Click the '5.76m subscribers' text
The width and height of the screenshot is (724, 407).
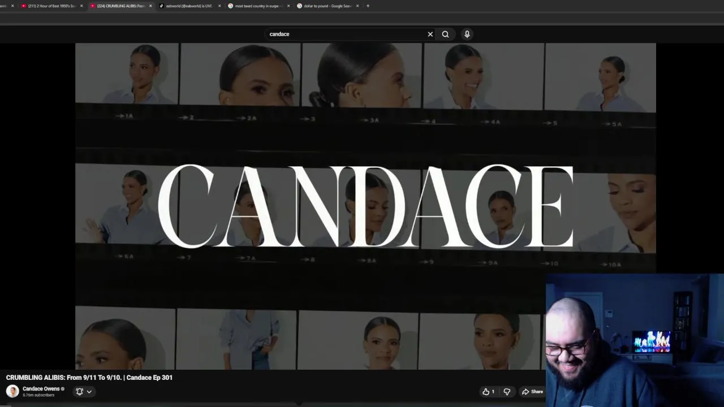[x=38, y=395]
